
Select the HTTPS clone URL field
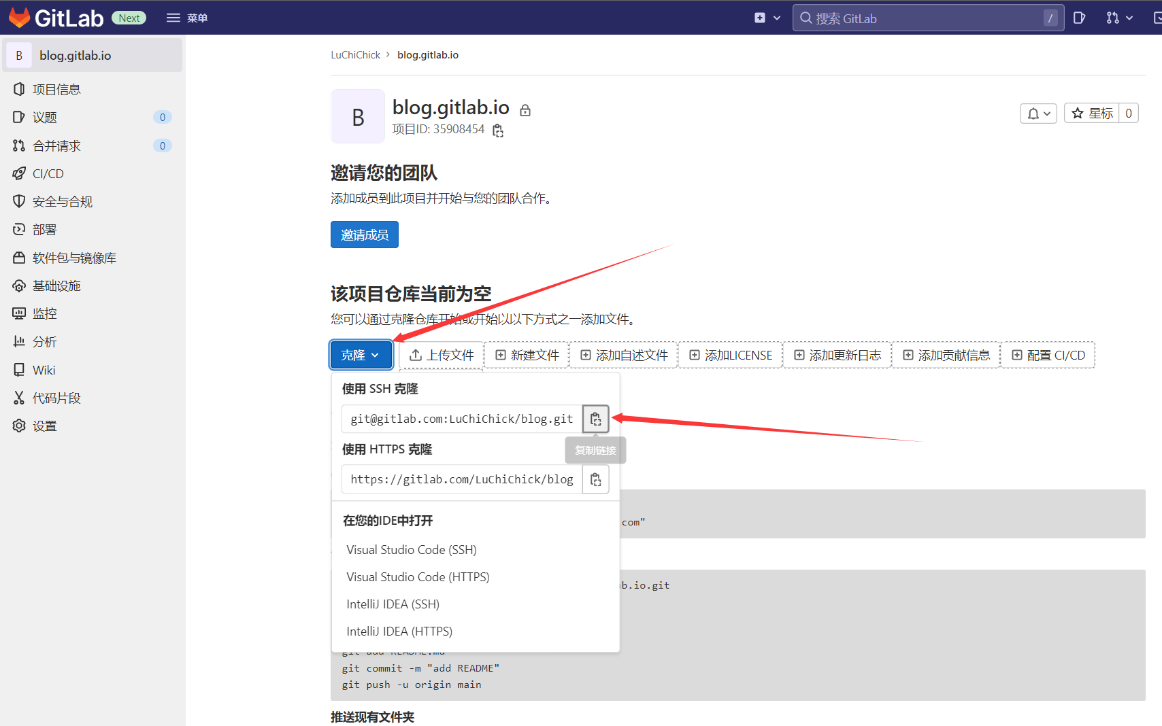462,479
